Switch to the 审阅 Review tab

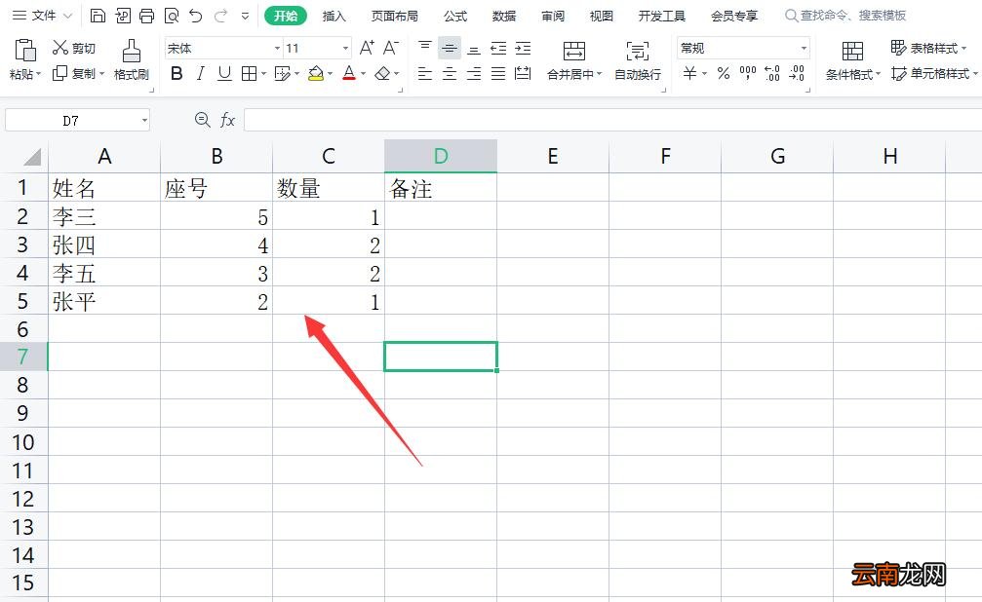[x=553, y=16]
